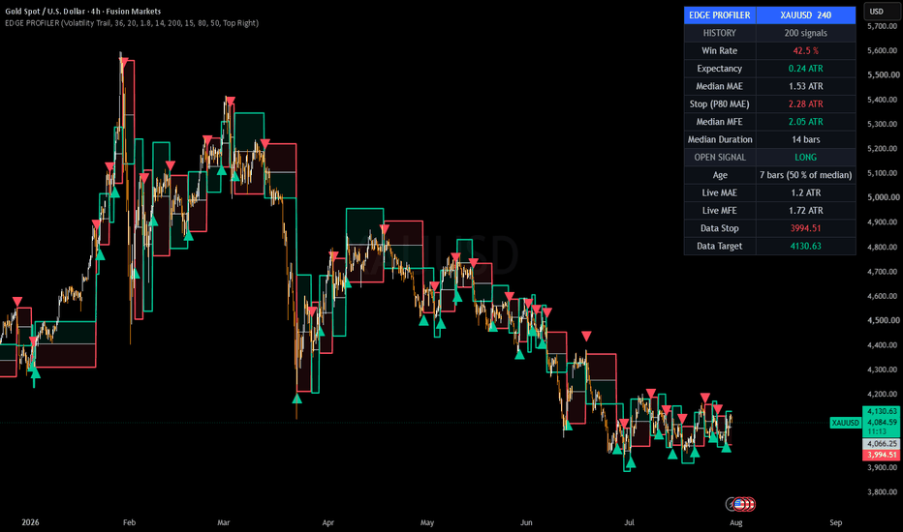Viewport: 903px width, 532px height.
Task: Click the Live MAE label
Action: click(719, 192)
